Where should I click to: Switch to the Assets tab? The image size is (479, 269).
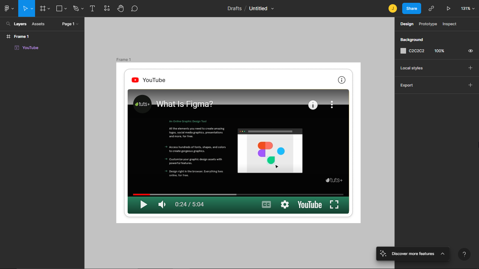pyautogui.click(x=38, y=24)
